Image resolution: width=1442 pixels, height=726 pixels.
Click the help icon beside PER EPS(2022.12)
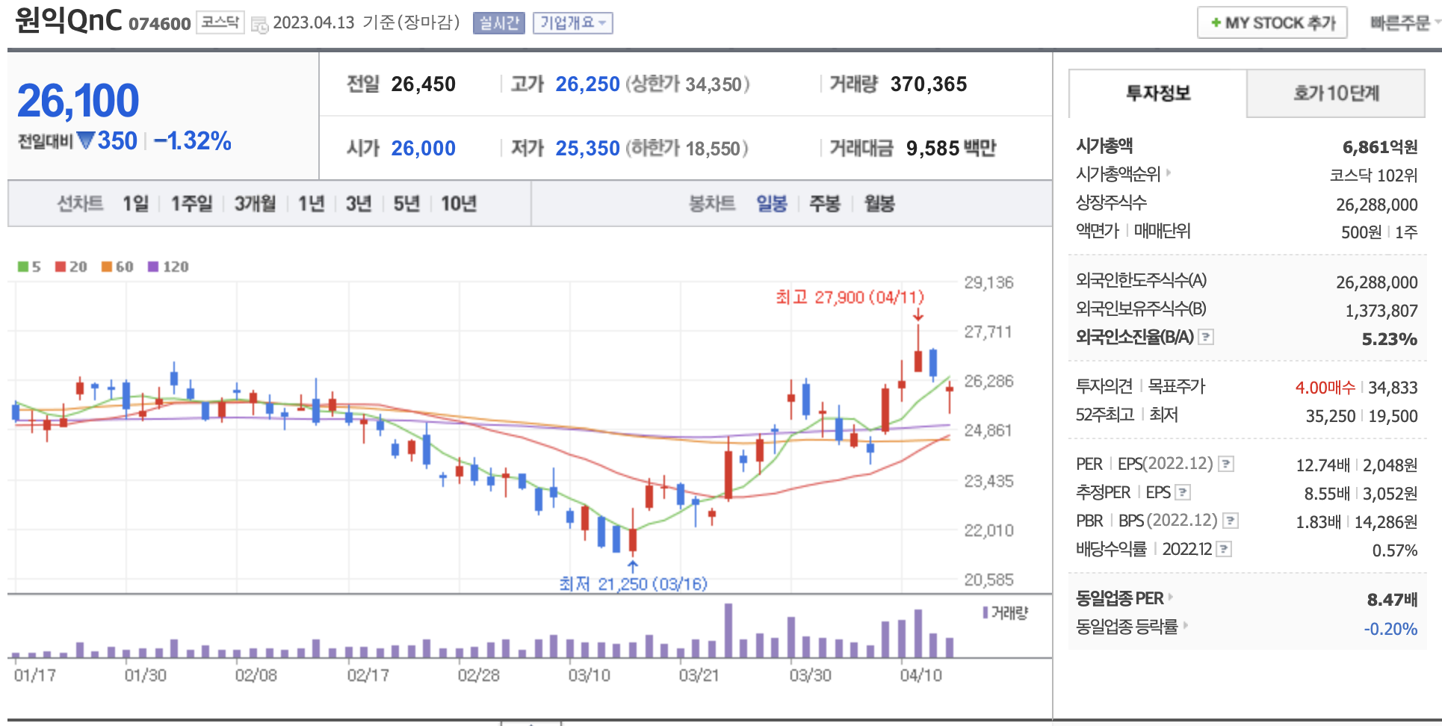(1226, 465)
